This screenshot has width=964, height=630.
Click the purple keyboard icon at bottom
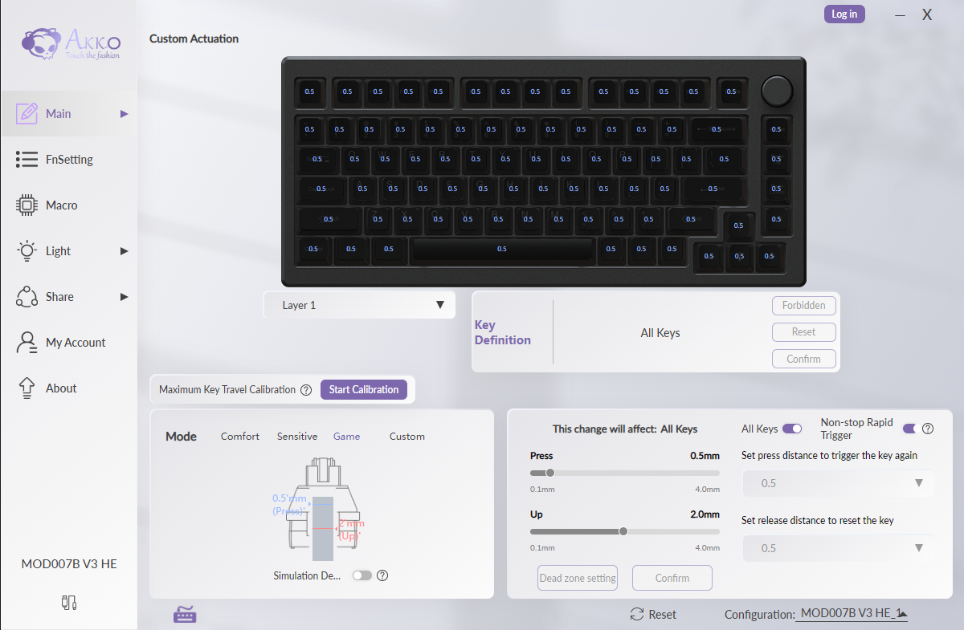click(x=186, y=615)
